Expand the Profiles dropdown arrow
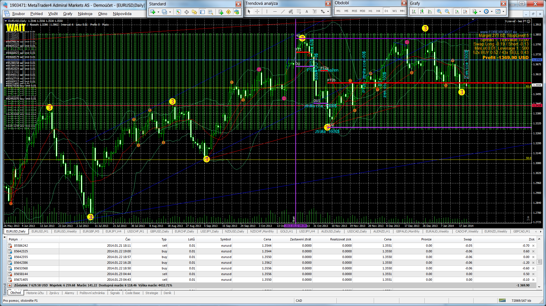This screenshot has height=306, width=546. (x=170, y=12)
